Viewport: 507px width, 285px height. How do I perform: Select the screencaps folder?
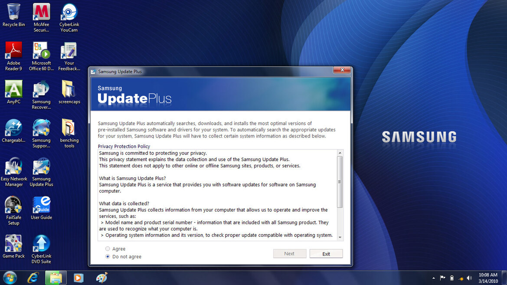tap(69, 92)
